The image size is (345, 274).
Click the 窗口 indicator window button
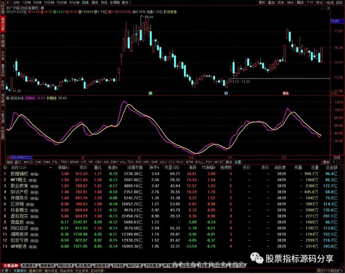[18, 162]
